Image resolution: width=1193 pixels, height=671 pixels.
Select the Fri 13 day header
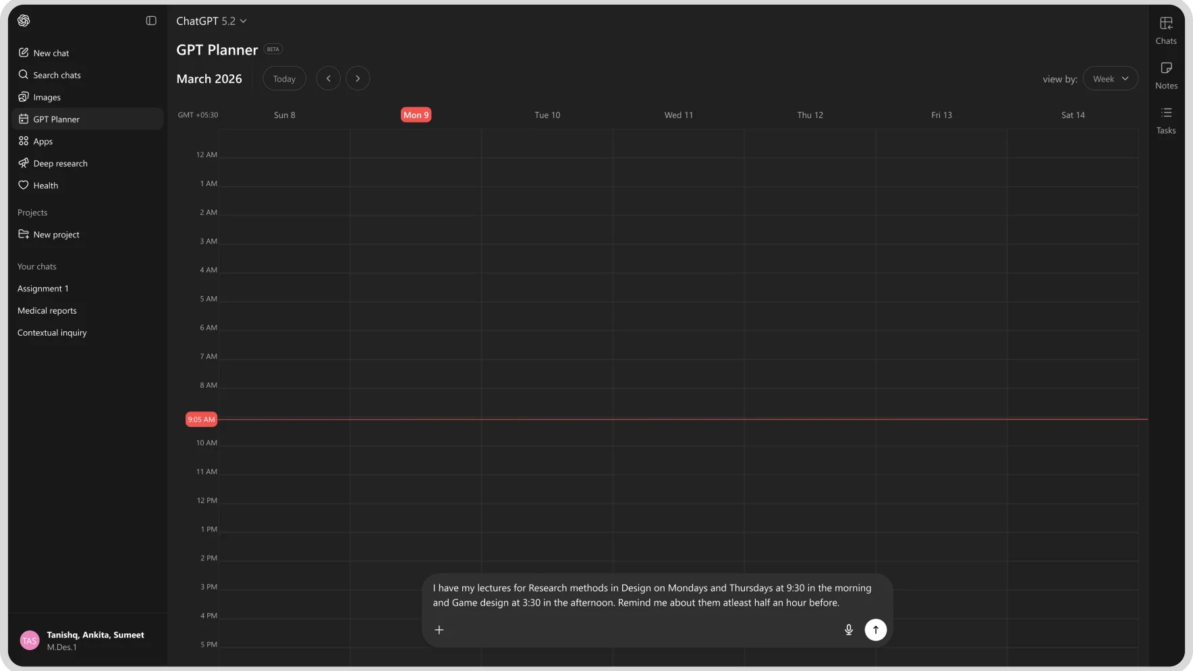coord(941,115)
